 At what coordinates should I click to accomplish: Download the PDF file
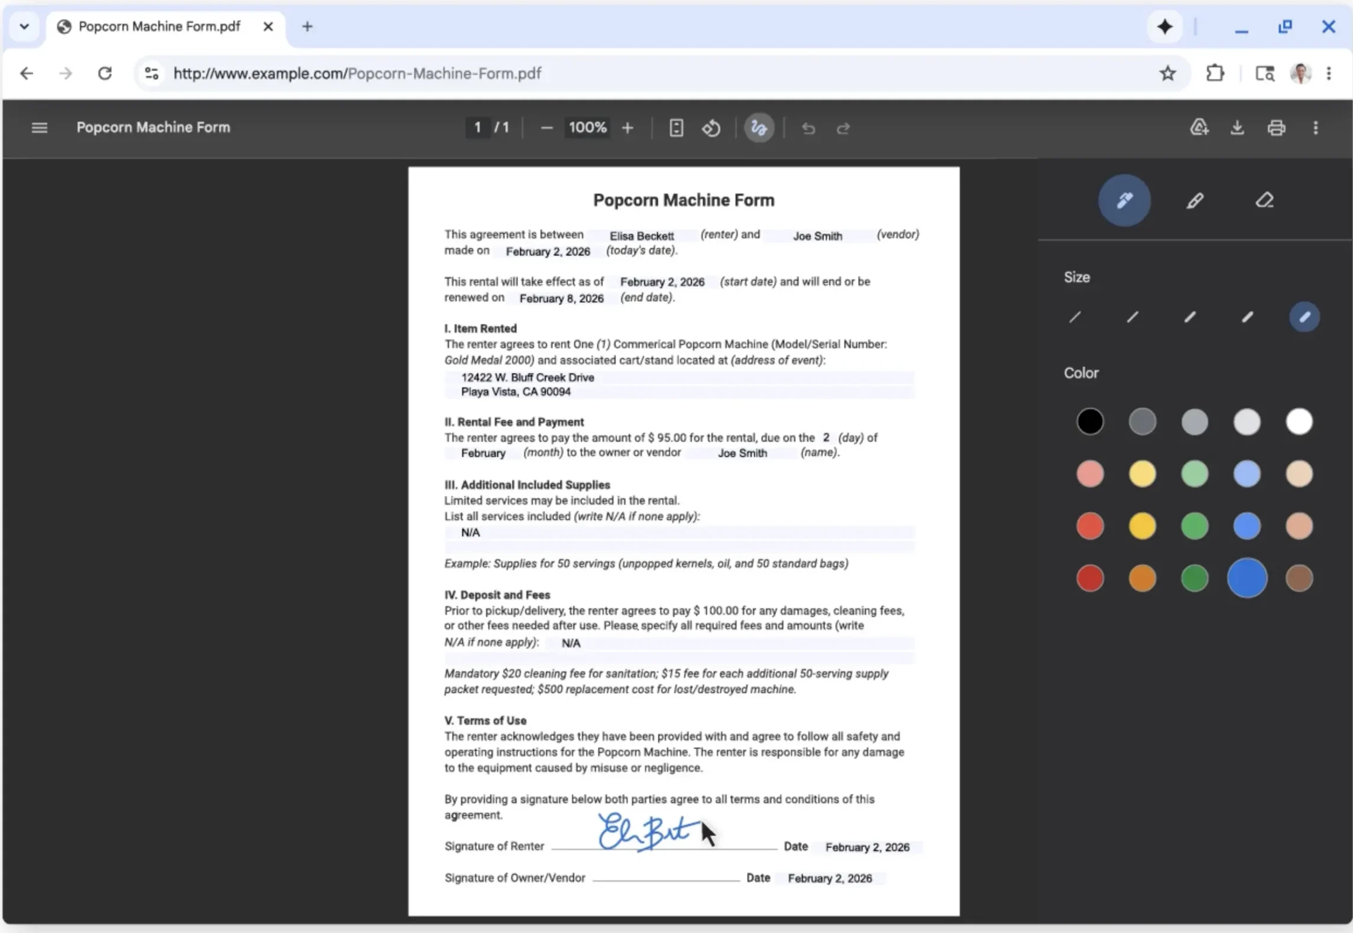pyautogui.click(x=1237, y=128)
